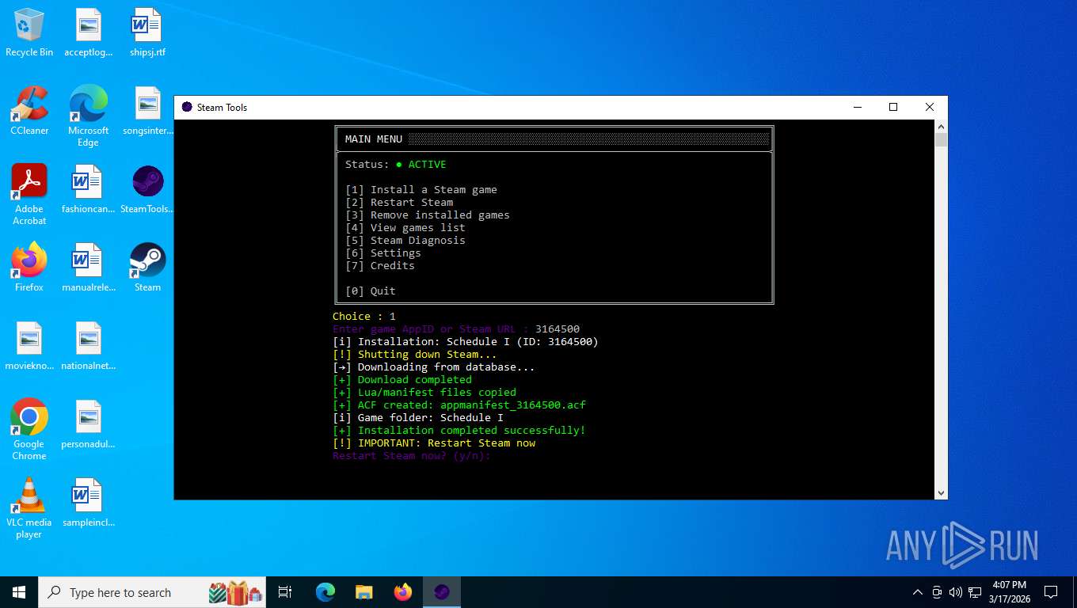The width and height of the screenshot is (1077, 608).
Task: Select the manualrele Word document icon
Action: coord(89,268)
